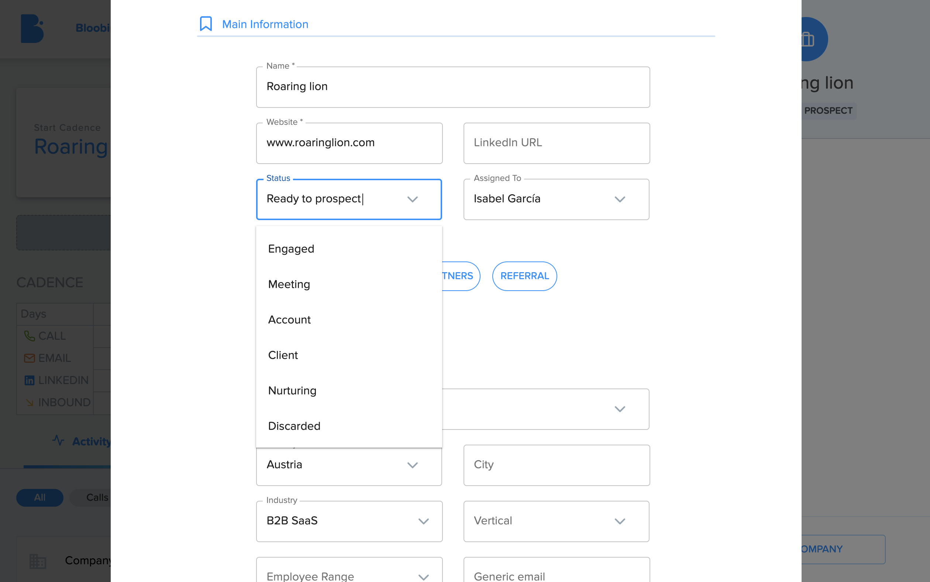Select Meeting status option
The height and width of the screenshot is (582, 930).
[x=349, y=284]
